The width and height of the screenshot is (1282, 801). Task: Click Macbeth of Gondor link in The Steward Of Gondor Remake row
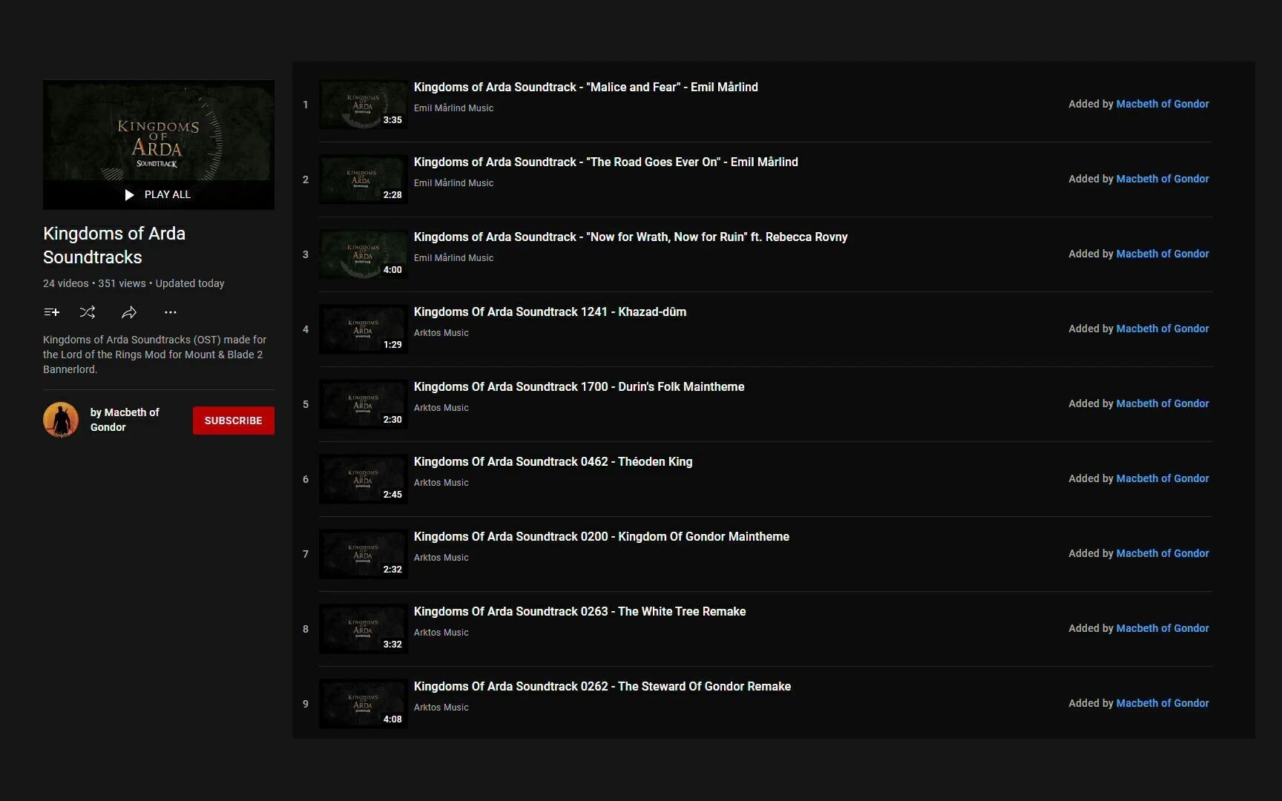click(x=1163, y=703)
